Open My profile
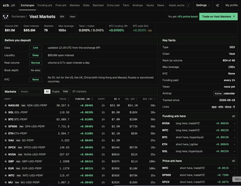Viewport: 241px width, 186px height. click(231, 5)
